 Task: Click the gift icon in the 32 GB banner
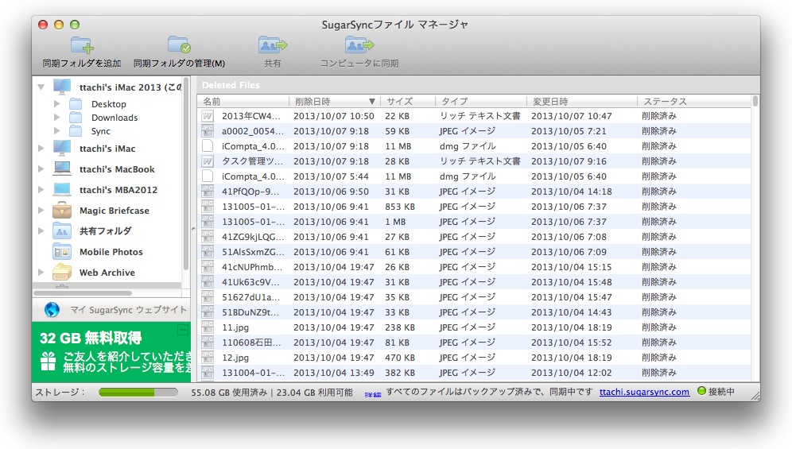pyautogui.click(x=48, y=361)
